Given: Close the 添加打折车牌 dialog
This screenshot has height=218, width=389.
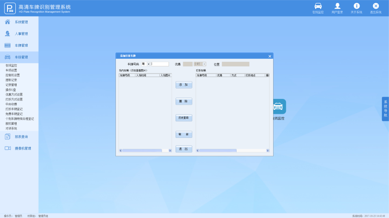Looking at the screenshot, I should 270,56.
